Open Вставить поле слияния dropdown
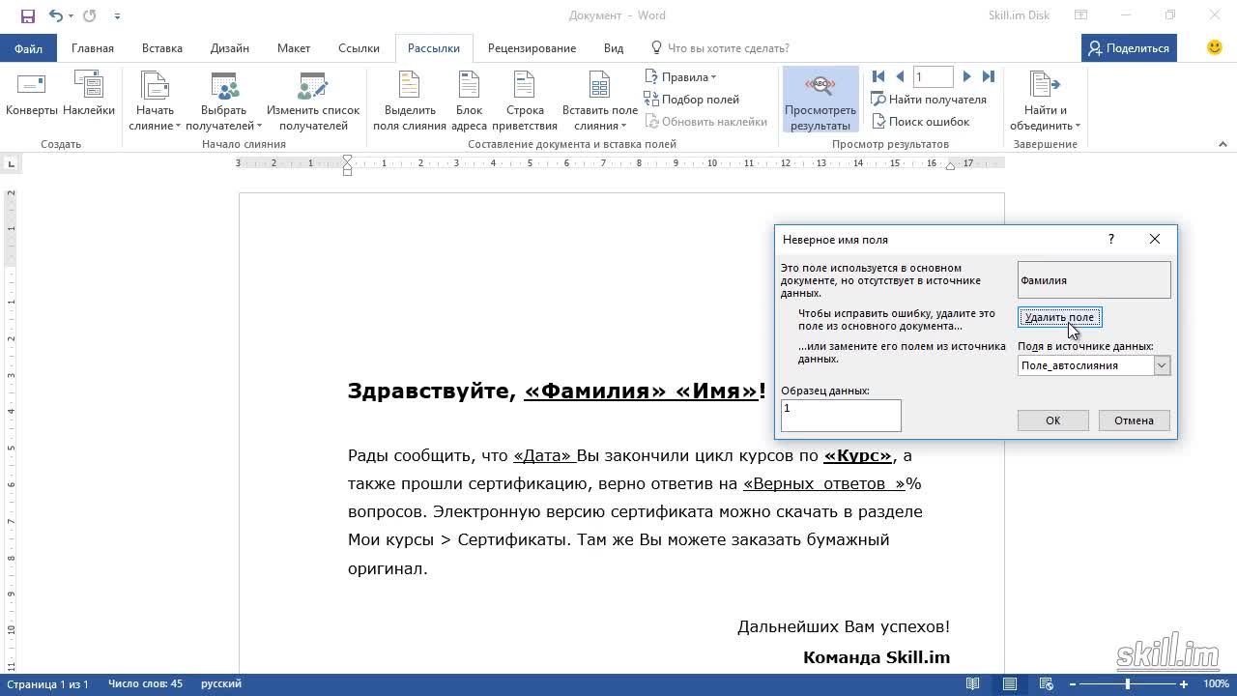Image resolution: width=1237 pixels, height=696 pixels. pyautogui.click(x=600, y=101)
